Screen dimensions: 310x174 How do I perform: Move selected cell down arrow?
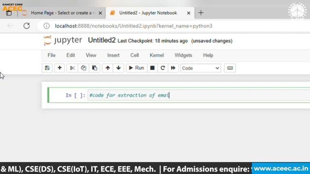point(119,68)
